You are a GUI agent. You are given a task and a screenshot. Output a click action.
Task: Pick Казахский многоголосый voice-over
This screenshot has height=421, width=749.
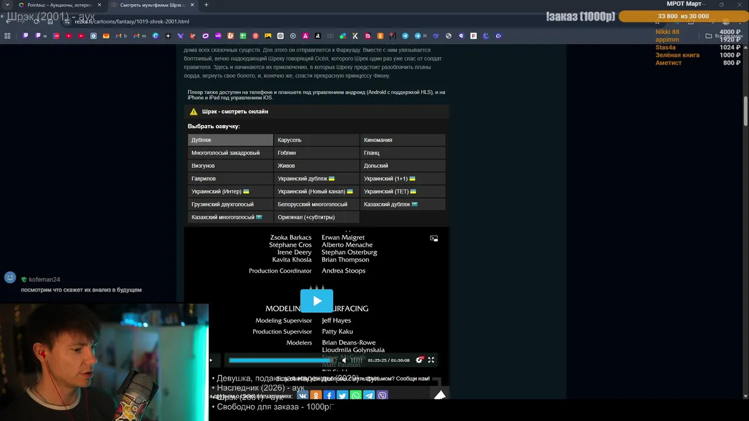230,218
